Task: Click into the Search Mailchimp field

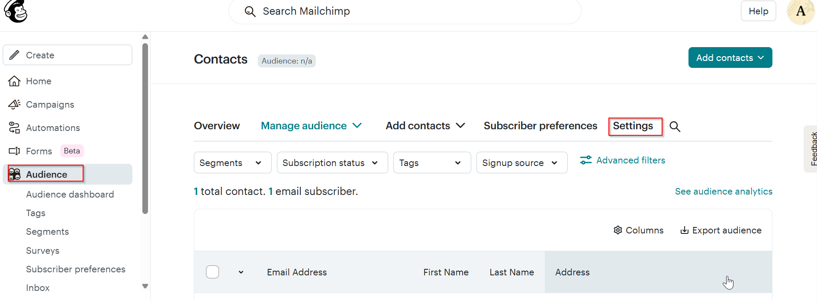Action: click(x=405, y=11)
